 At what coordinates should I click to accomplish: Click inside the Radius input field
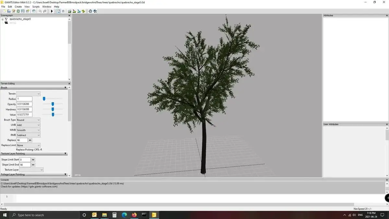[x=24, y=99]
